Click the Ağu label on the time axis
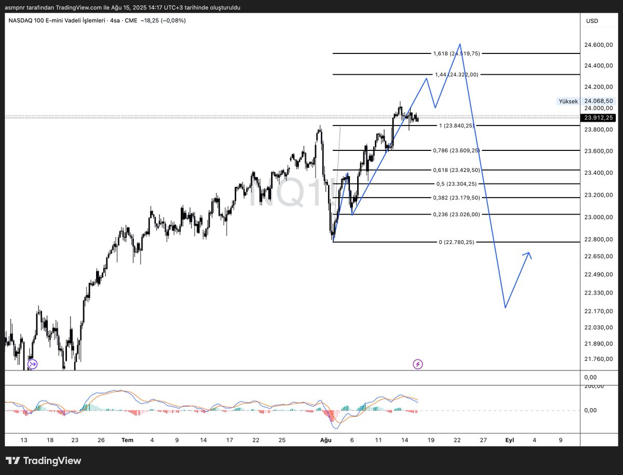This screenshot has height=475, width=623. [326, 440]
